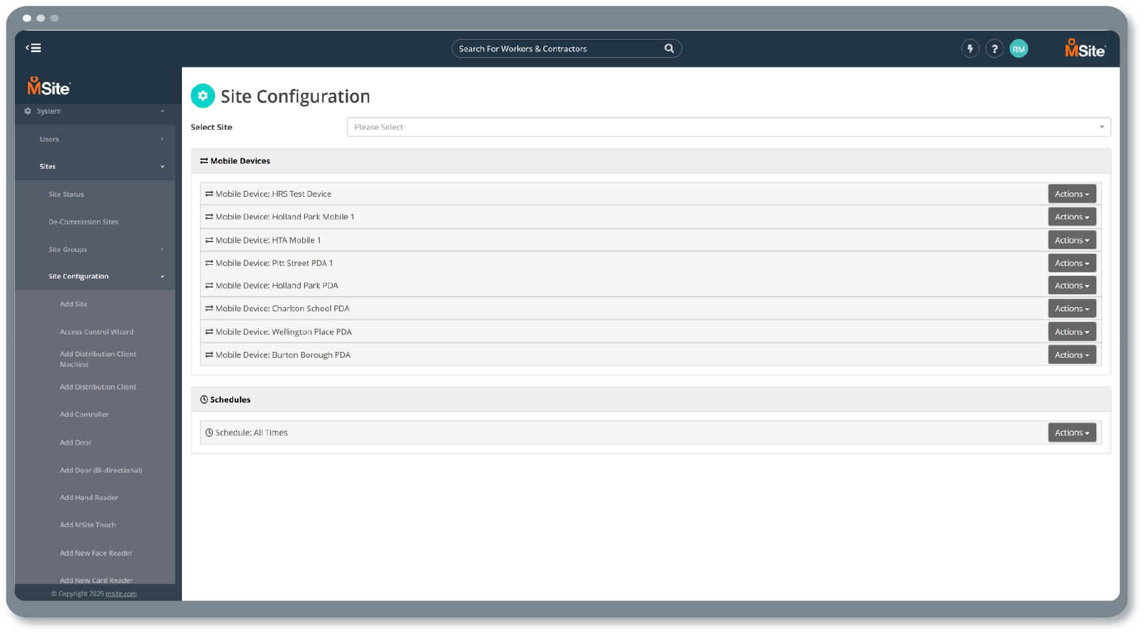Viewport: 1145px width, 635px height.
Task: Open Actions for HRS Test Device
Action: pyautogui.click(x=1072, y=193)
